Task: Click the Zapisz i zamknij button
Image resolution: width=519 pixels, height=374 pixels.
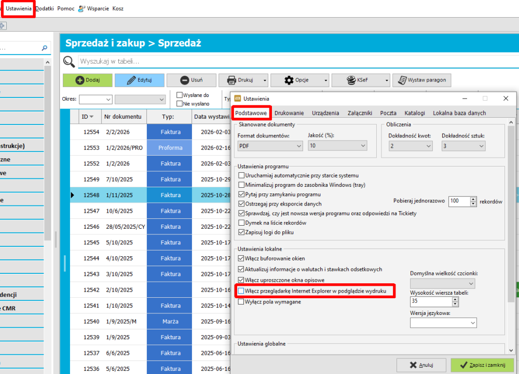Action: 482,365
